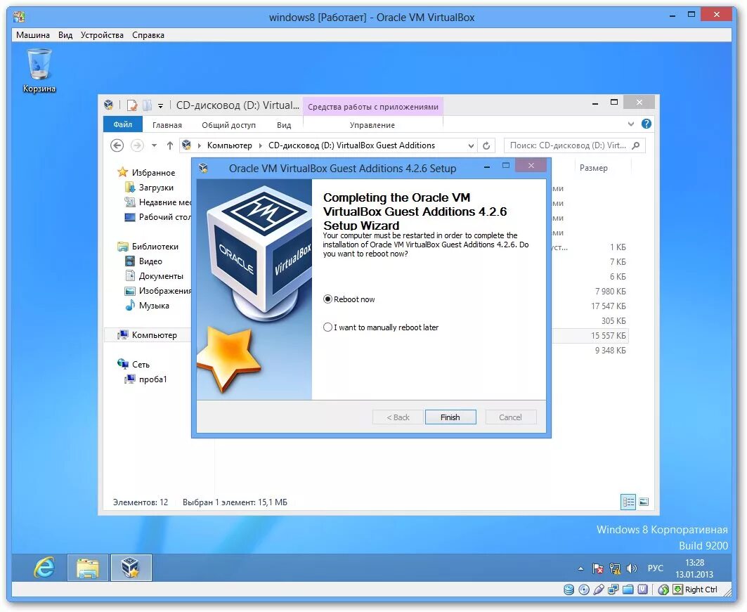
Task: Click the properties icon in Explorer title bar
Action: [x=132, y=105]
